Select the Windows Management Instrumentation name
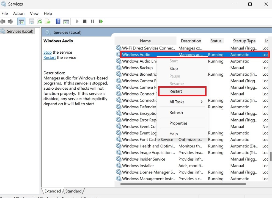The width and height of the screenshot is (272, 198). pos(149,178)
